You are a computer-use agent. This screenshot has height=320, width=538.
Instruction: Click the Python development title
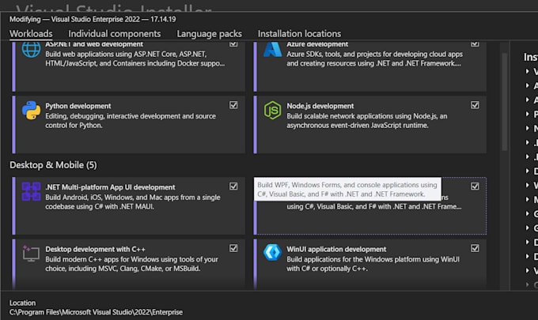pos(78,106)
